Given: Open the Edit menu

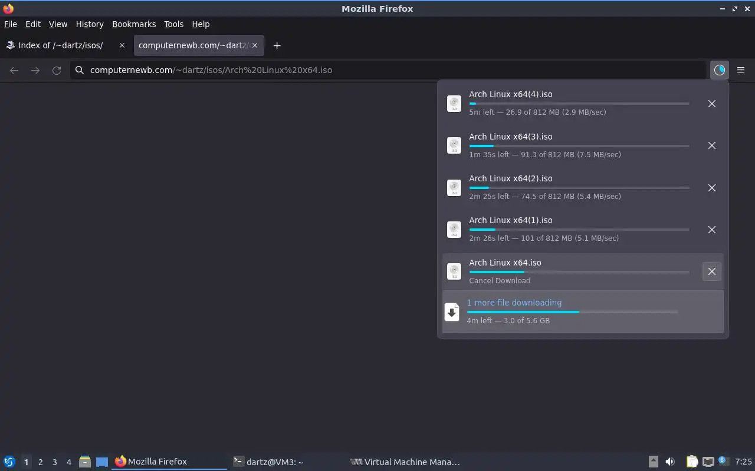Looking at the screenshot, I should pyautogui.click(x=33, y=24).
